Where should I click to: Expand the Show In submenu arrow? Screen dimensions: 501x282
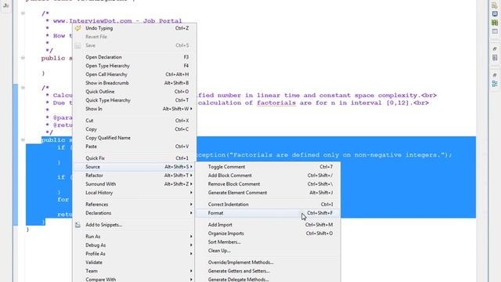coord(191,109)
